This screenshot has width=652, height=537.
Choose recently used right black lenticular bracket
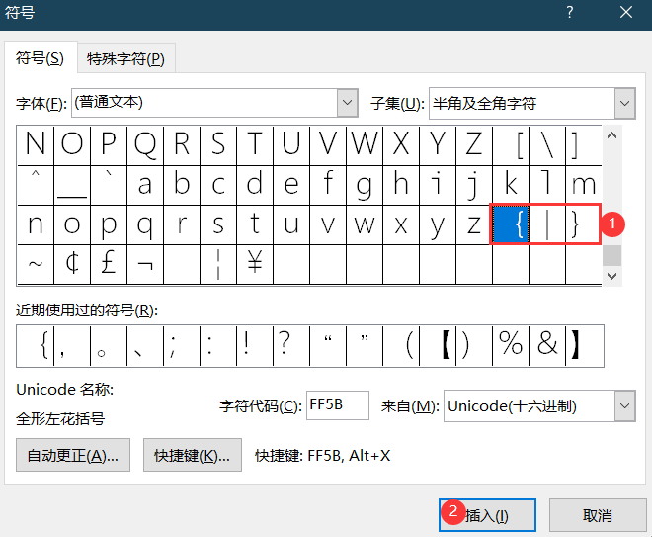tap(584, 346)
